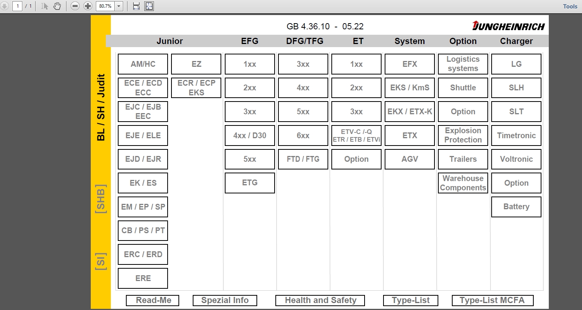Open the Voltronic charger box
This screenshot has height=310, width=582.
click(x=516, y=159)
